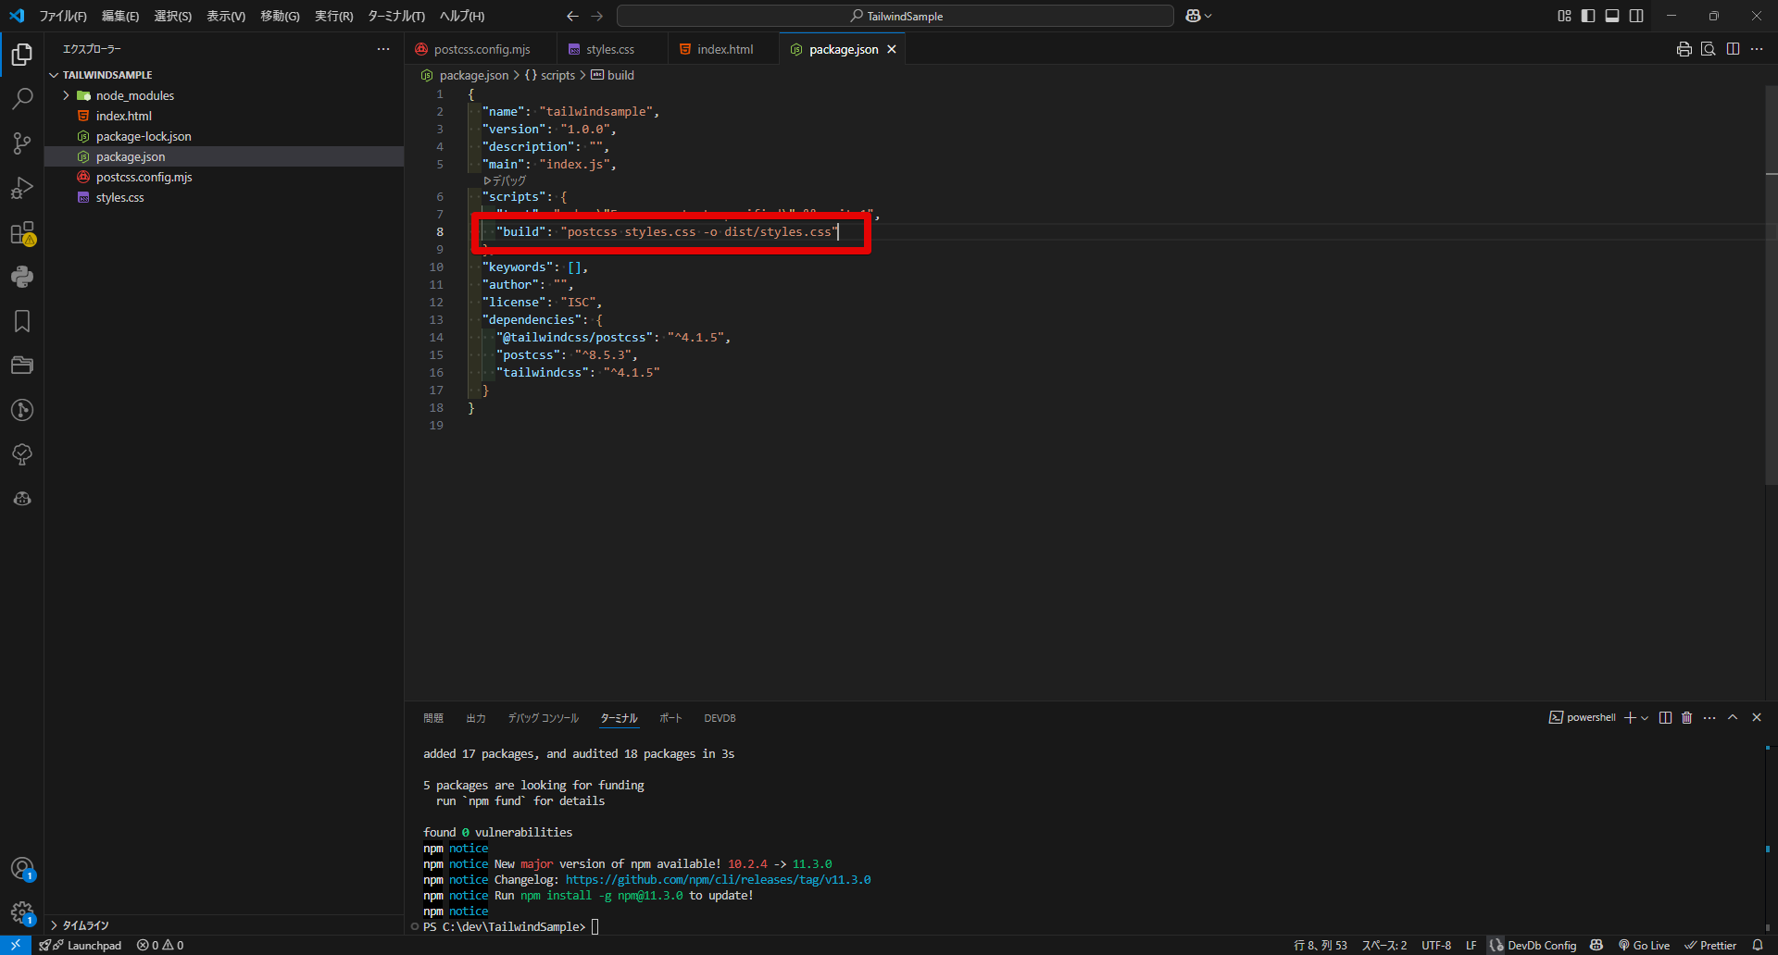Kill terminal with trash icon
This screenshot has height=955, width=1778.
tap(1686, 718)
